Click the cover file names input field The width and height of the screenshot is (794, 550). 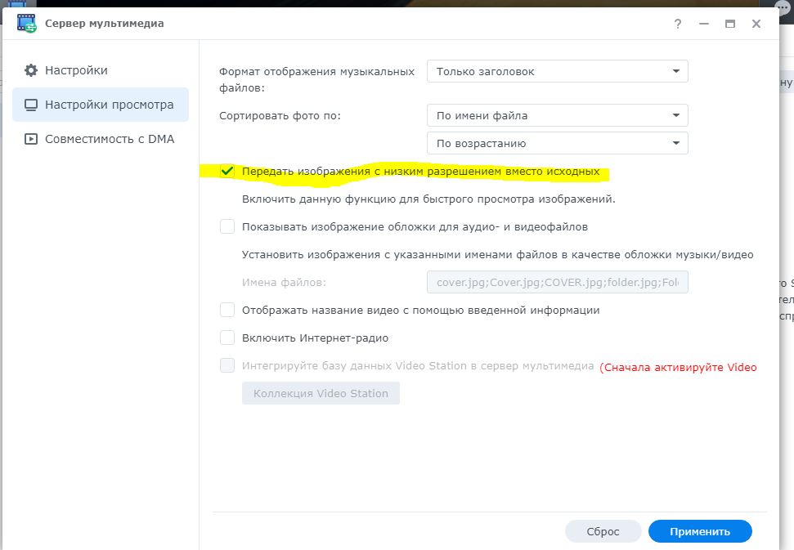tap(557, 283)
